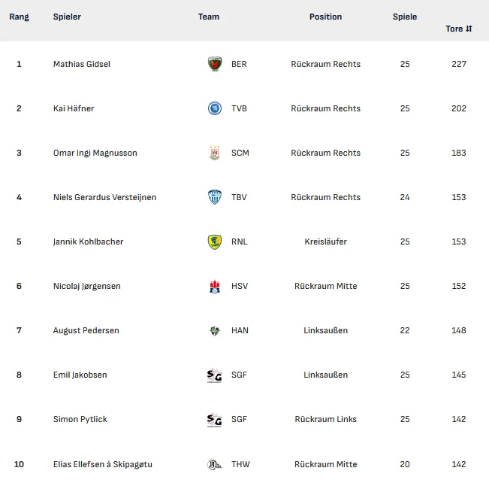This screenshot has height=486, width=489.
Task: Open Elias Ellefsen á Skipagøtu's profile
Action: coord(103,464)
